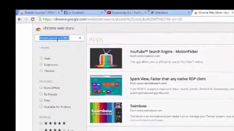Clear the search box with X icon
The height and width of the screenshot is (131, 234).
80,38
